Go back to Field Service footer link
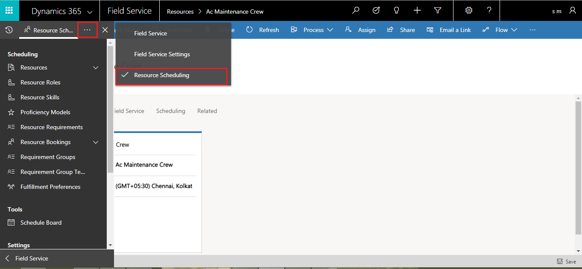Image resolution: width=582 pixels, height=269 pixels. point(57,258)
